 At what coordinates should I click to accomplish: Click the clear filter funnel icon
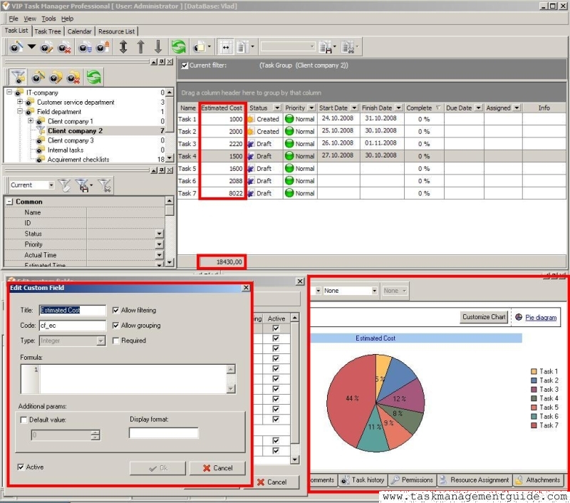click(105, 185)
